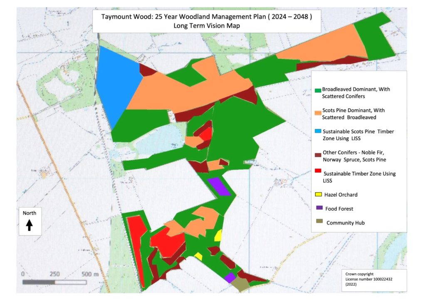
Task: Click the legend text 'Sustainable Timber Zone Using LISS'
Action: click(359, 177)
